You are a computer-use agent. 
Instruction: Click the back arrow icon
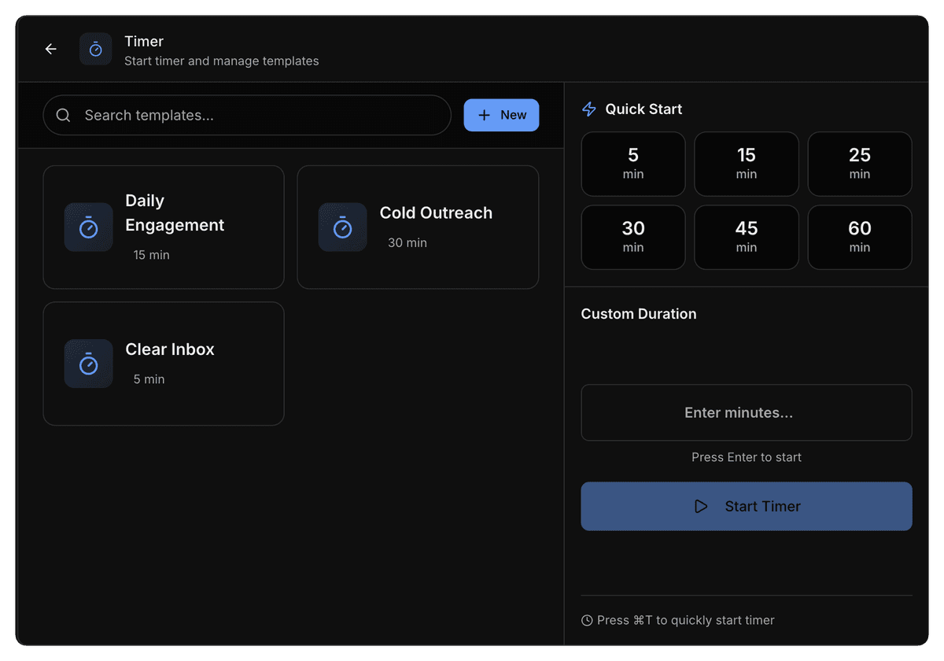click(x=51, y=49)
